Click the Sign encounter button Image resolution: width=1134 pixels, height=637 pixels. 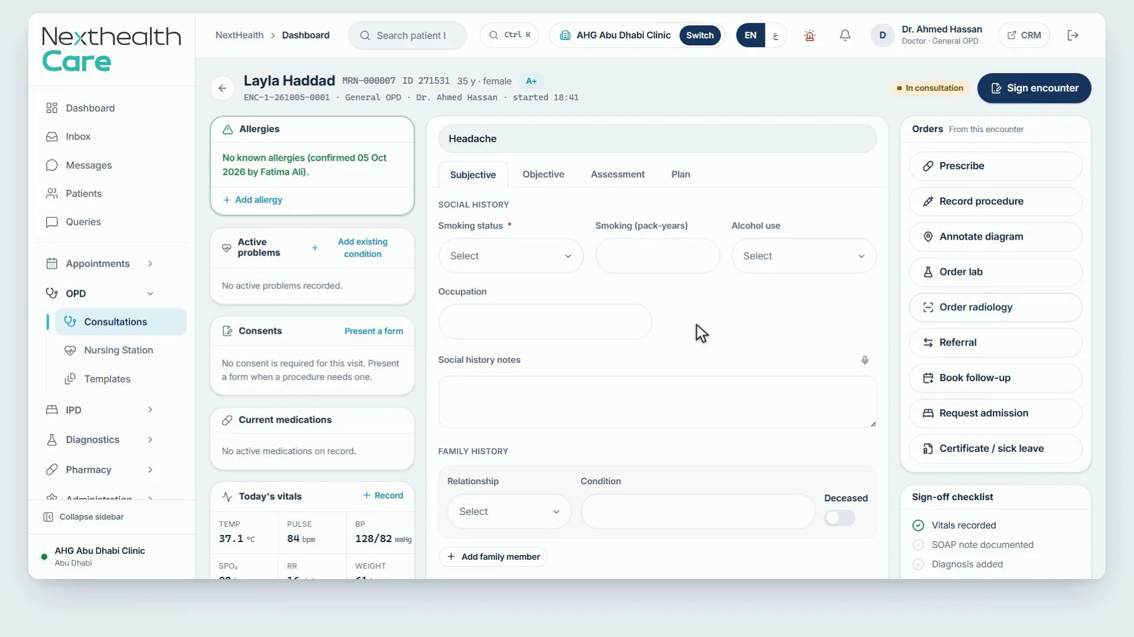click(x=1034, y=88)
